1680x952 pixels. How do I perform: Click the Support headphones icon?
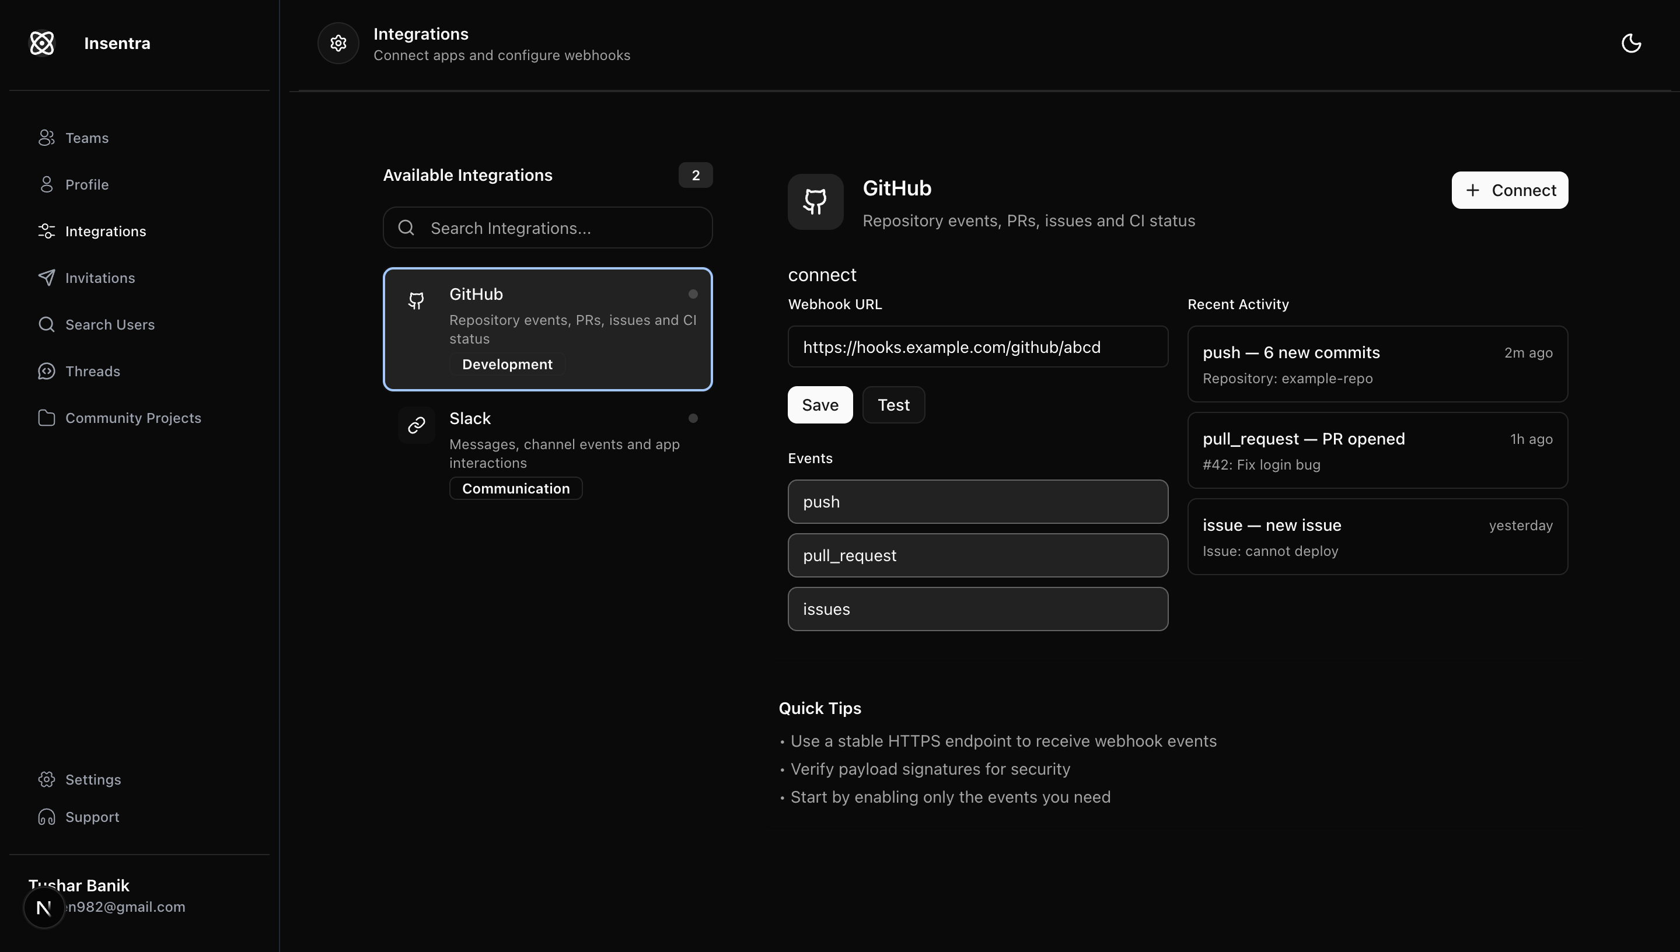(47, 817)
